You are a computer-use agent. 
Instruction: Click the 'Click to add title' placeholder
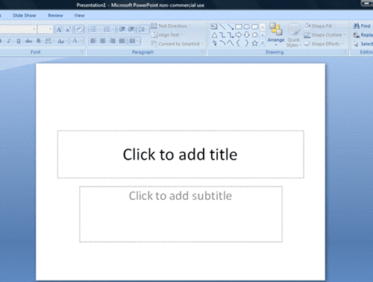click(x=181, y=154)
